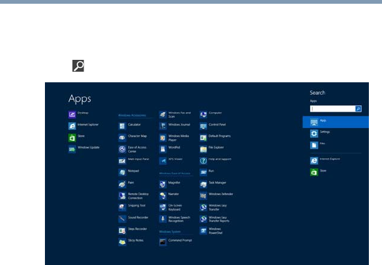Click the search magnifier button in Search pane

tap(358, 108)
